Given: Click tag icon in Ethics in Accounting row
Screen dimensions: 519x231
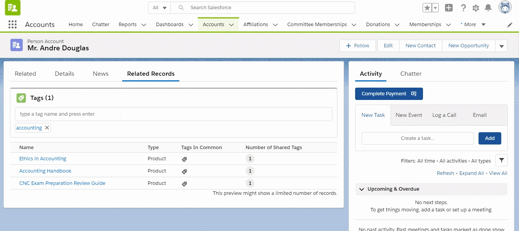Looking at the screenshot, I should coord(184,159).
